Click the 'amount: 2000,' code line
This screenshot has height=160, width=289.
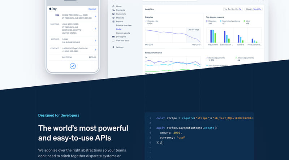(x=171, y=133)
